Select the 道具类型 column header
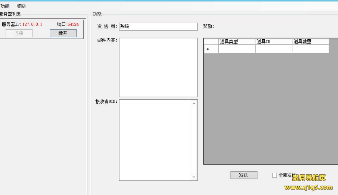 click(x=237, y=42)
